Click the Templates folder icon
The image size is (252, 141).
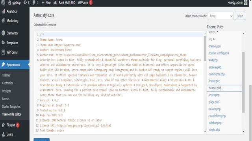tap(3, 43)
